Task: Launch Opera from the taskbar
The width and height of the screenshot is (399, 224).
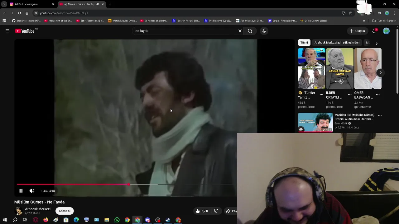Action: [36, 220]
